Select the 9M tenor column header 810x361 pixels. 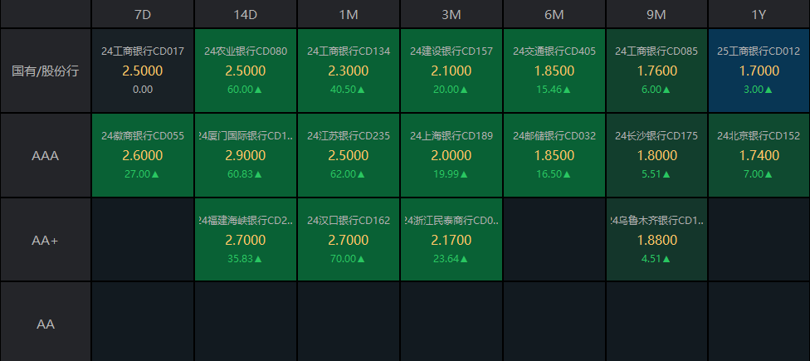pyautogui.click(x=656, y=14)
